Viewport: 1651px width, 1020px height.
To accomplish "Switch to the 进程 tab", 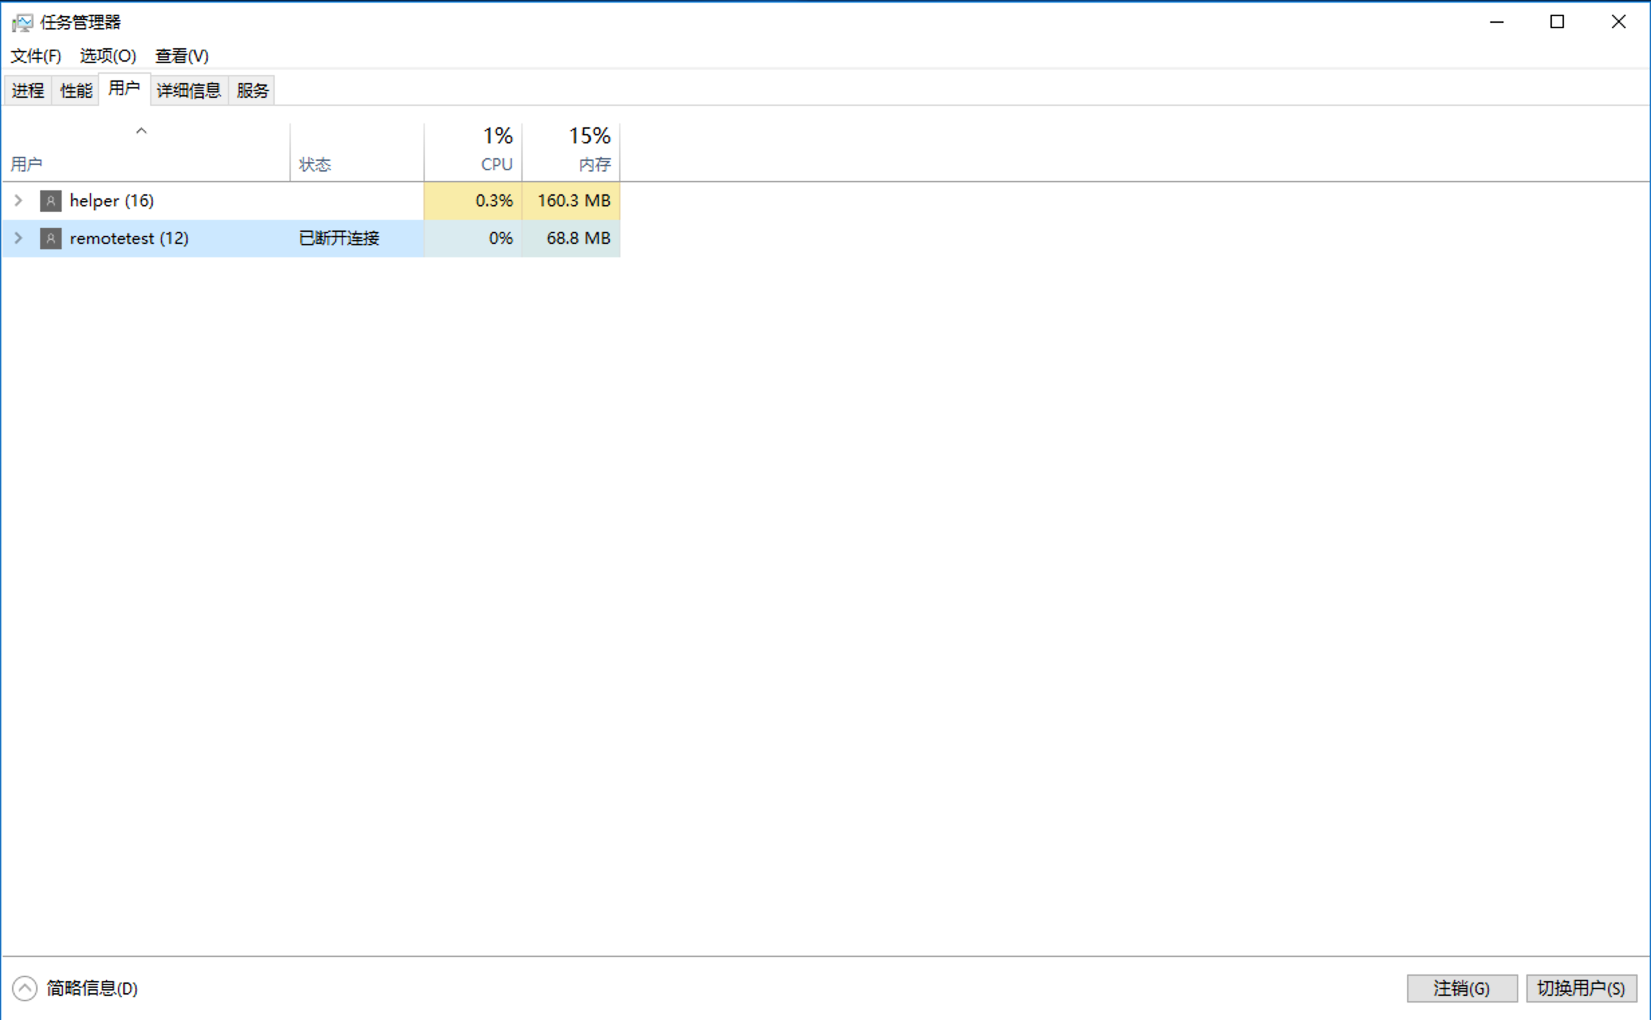I will (x=27, y=90).
